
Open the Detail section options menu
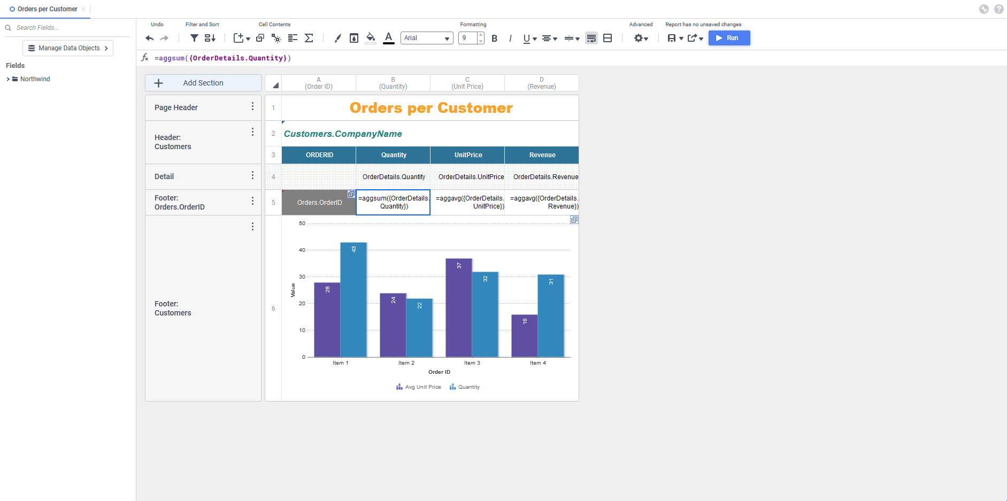pyautogui.click(x=252, y=175)
